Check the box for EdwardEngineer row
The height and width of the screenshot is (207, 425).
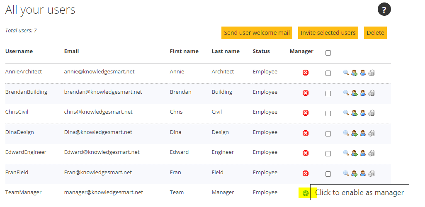(x=328, y=153)
